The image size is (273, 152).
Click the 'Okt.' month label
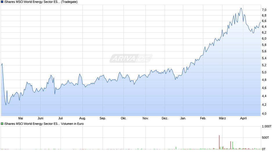pos(123,118)
